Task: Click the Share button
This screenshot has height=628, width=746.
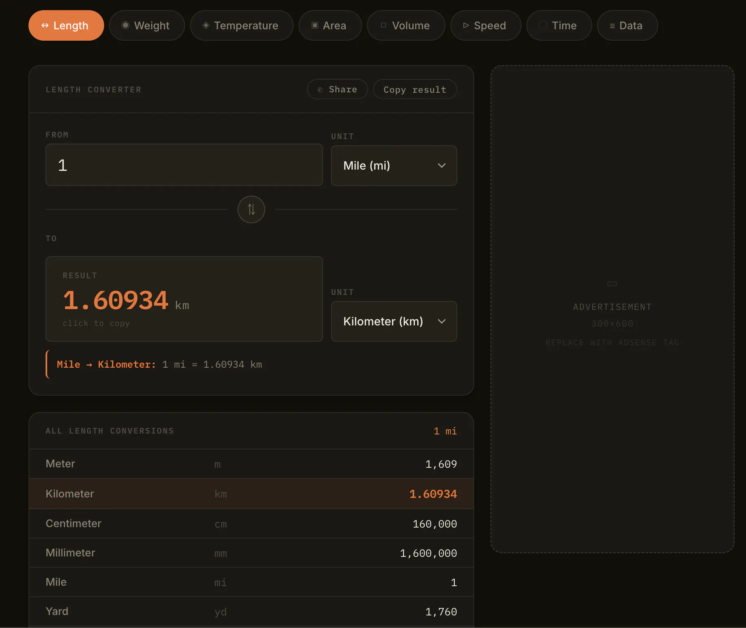Action: (x=338, y=89)
